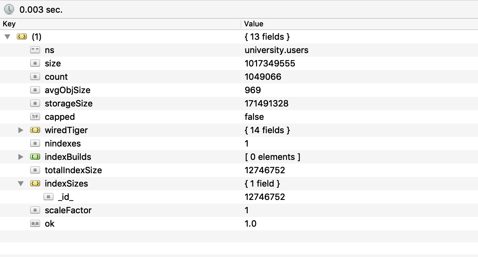Image resolution: width=478 pixels, height=257 pixels.
Task: Expand the indexBuilds array
Action: pyautogui.click(x=21, y=157)
